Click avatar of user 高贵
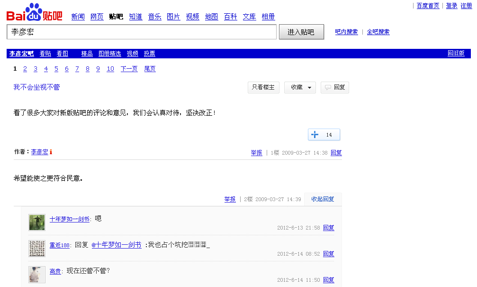The height and width of the screenshot is (287, 477). coord(37,275)
